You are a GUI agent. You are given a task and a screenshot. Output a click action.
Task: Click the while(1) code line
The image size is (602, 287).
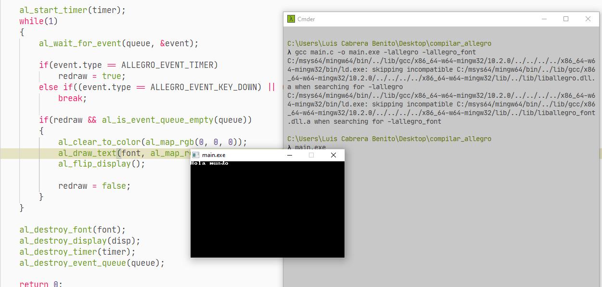(38, 21)
